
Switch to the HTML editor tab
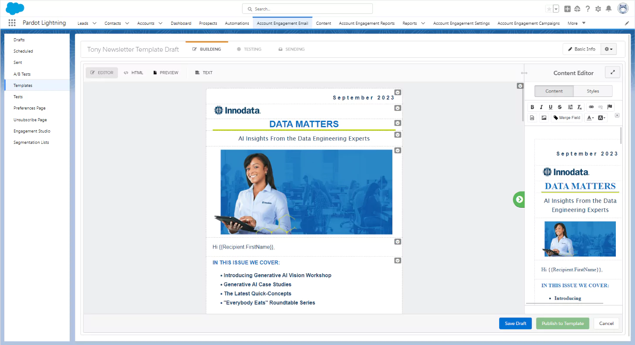133,73
